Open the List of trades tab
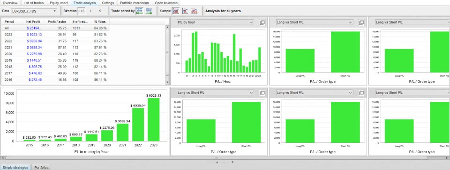Image resolution: width=450 pixels, height=170 pixels. [33, 3]
